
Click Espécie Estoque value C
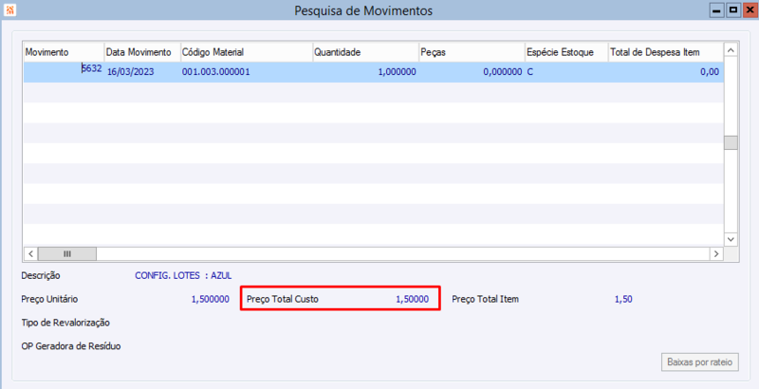pyautogui.click(x=530, y=71)
